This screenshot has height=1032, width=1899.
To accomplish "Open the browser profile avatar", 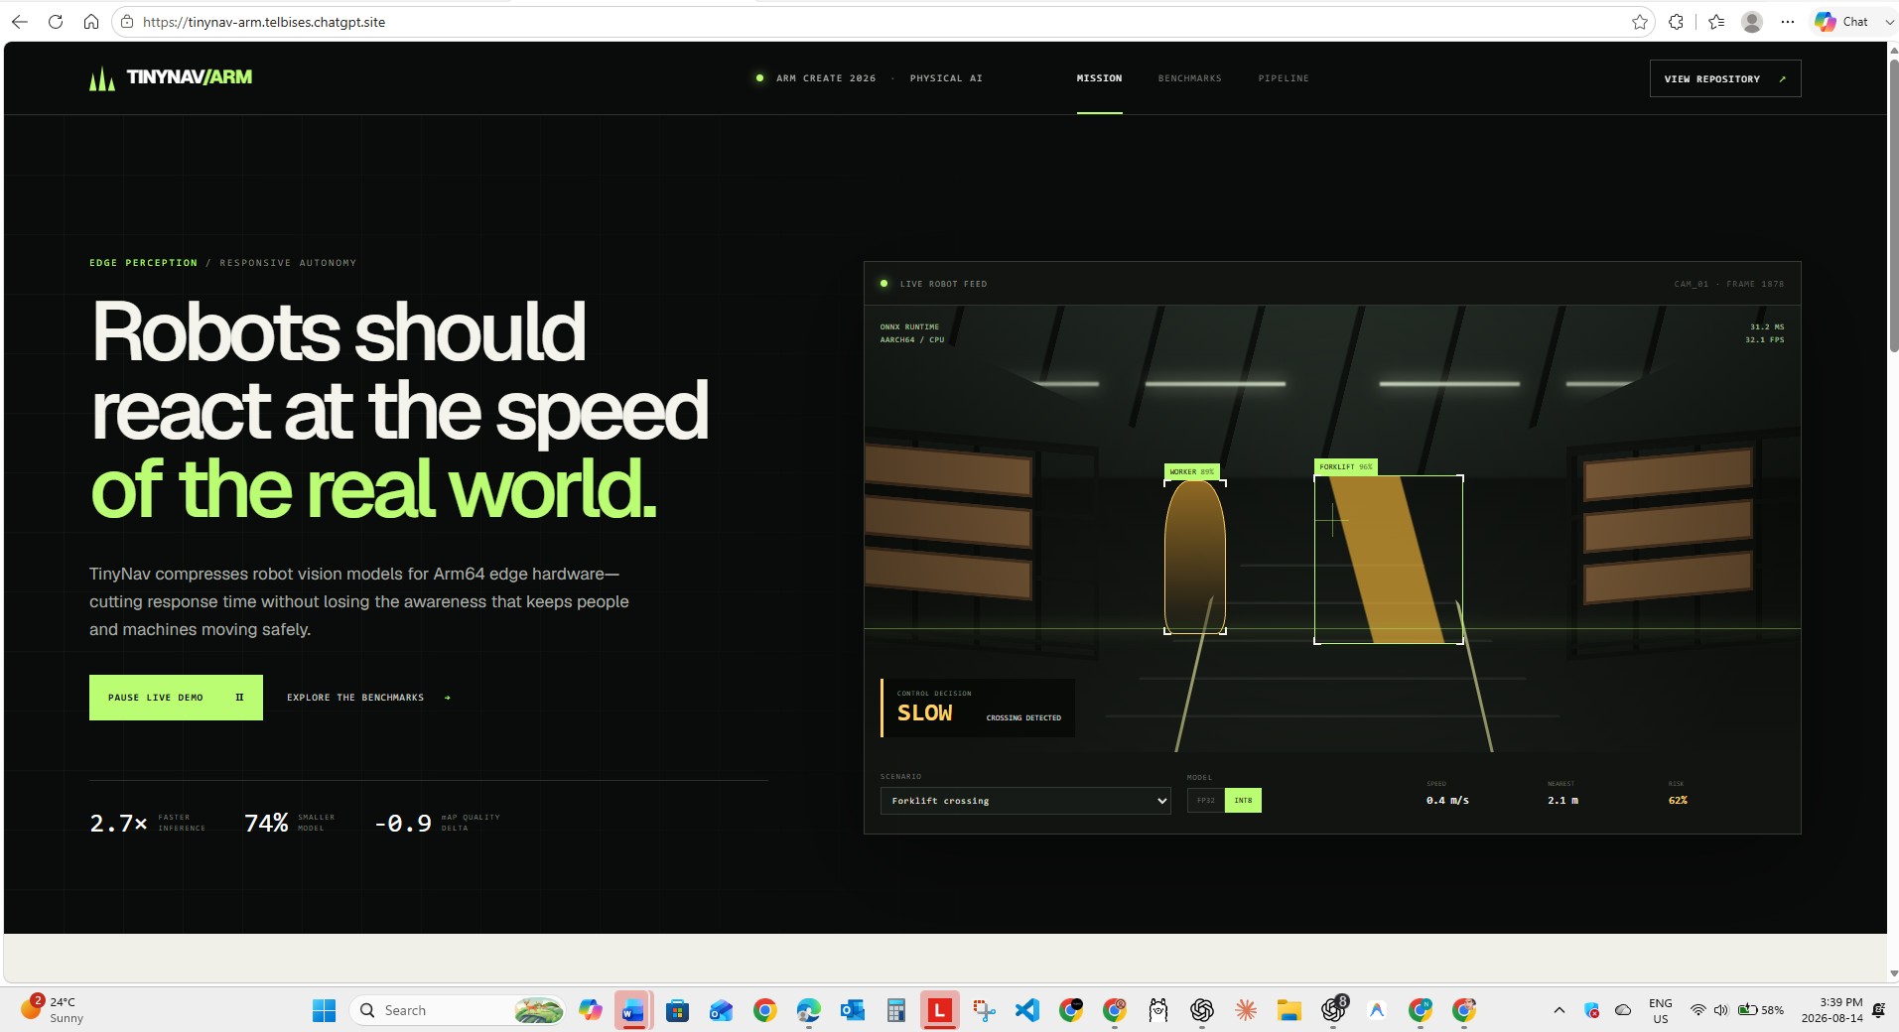I will 1752,22.
